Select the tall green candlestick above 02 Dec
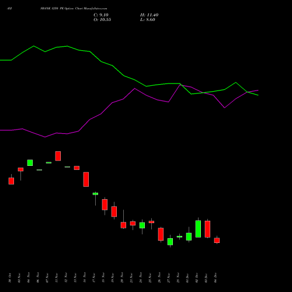 click(x=198, y=229)
